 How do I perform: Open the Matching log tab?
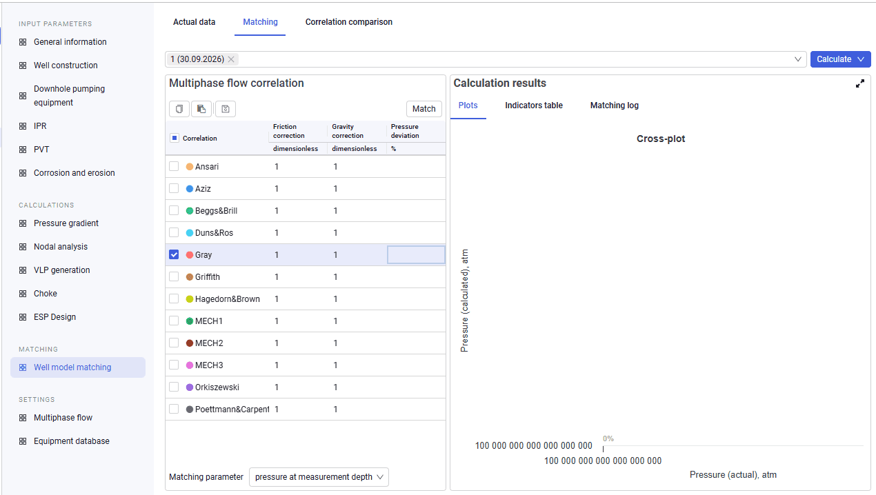pos(615,105)
